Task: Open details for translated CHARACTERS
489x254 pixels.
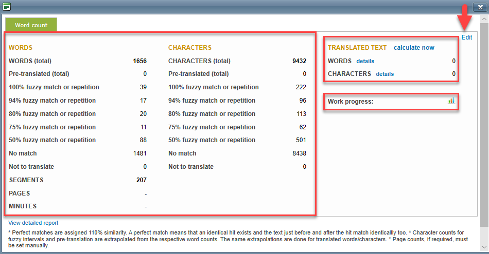Action: click(385, 74)
